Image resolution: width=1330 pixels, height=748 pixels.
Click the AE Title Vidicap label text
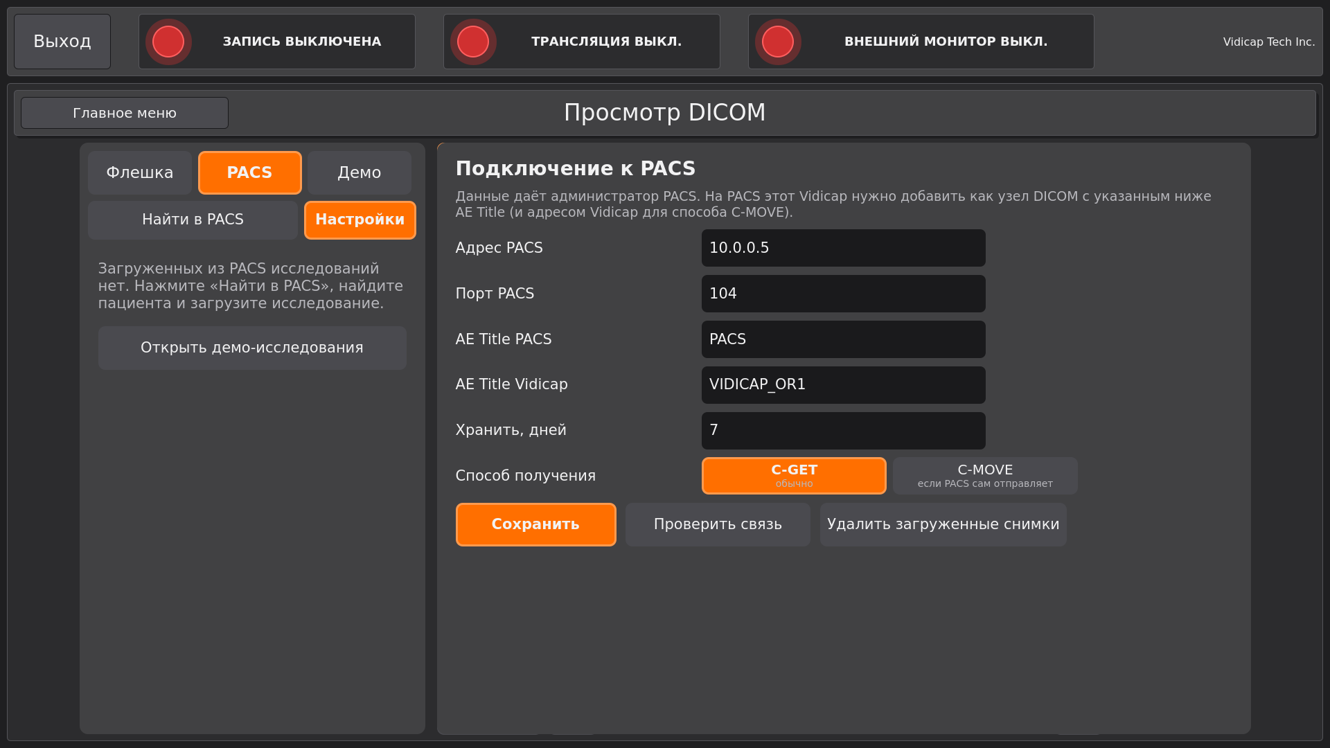tap(512, 384)
